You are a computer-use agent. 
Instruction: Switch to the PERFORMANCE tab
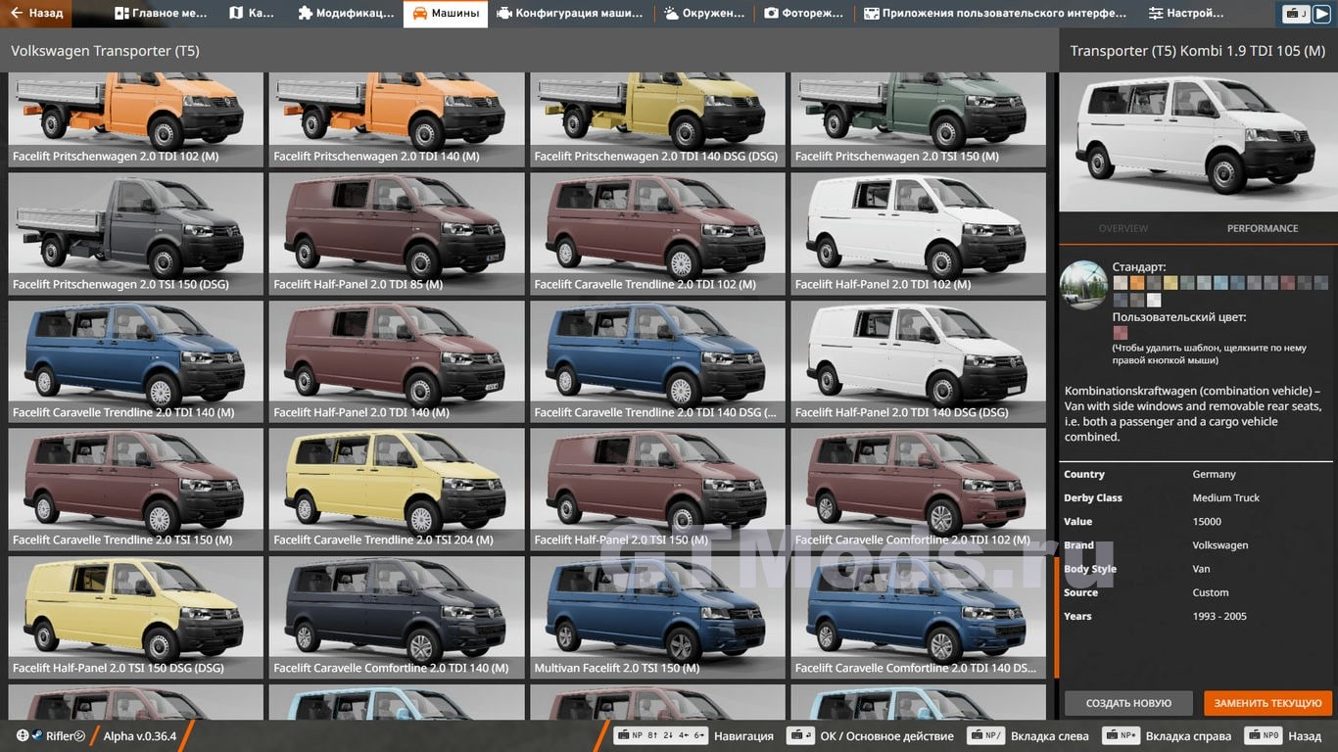(x=1263, y=228)
